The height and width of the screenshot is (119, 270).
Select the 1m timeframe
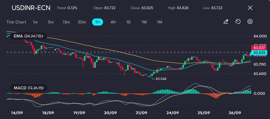tap(35, 22)
